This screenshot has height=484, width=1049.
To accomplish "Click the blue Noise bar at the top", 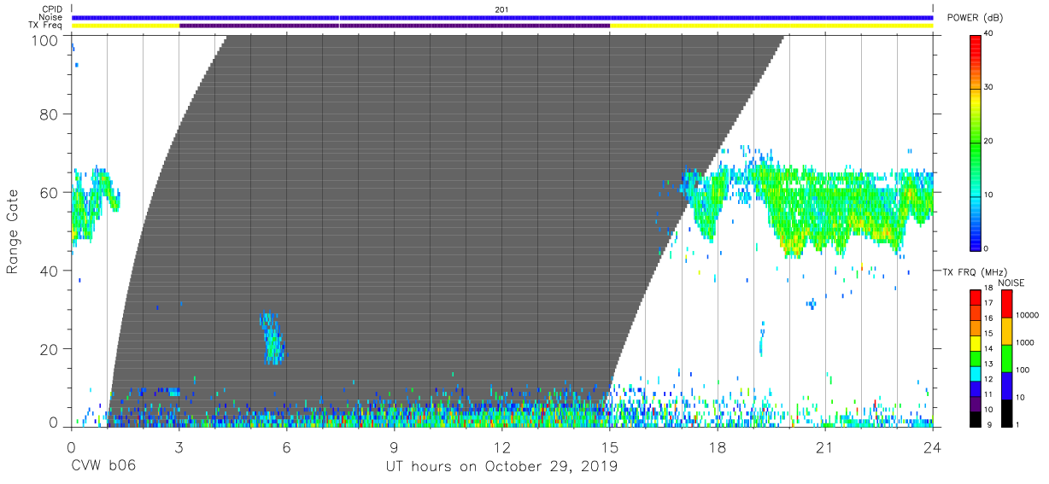I will coord(502,17).
